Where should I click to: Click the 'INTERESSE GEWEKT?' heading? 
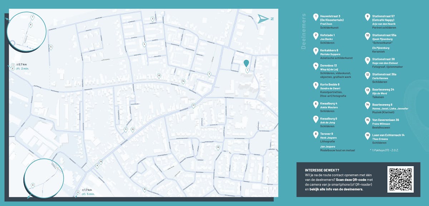pos(322,170)
